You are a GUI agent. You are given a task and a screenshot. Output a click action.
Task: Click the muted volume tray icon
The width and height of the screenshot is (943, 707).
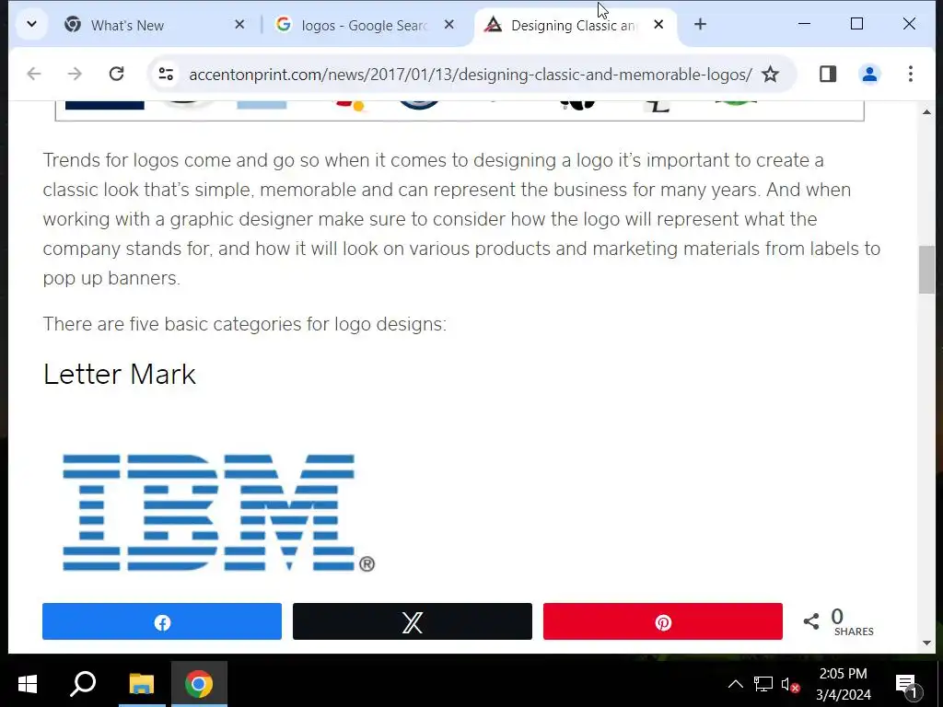pos(790,685)
